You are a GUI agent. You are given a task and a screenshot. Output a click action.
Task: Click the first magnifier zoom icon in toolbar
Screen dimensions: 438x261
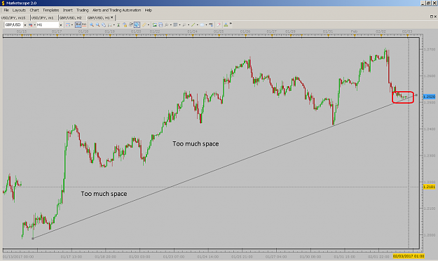click(92, 24)
